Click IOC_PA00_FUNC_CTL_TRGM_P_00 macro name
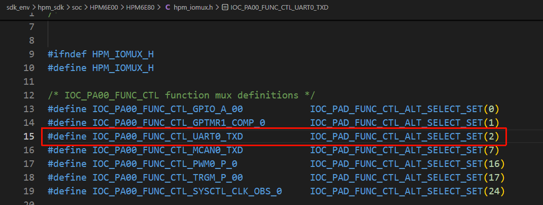The width and height of the screenshot is (543, 205). coord(167,177)
